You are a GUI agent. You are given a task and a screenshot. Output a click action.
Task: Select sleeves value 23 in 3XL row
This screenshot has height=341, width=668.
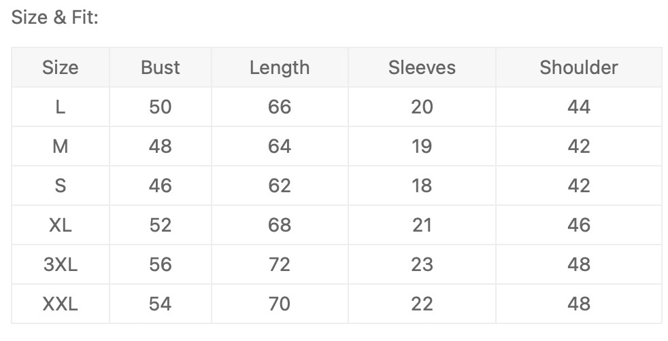tap(422, 264)
